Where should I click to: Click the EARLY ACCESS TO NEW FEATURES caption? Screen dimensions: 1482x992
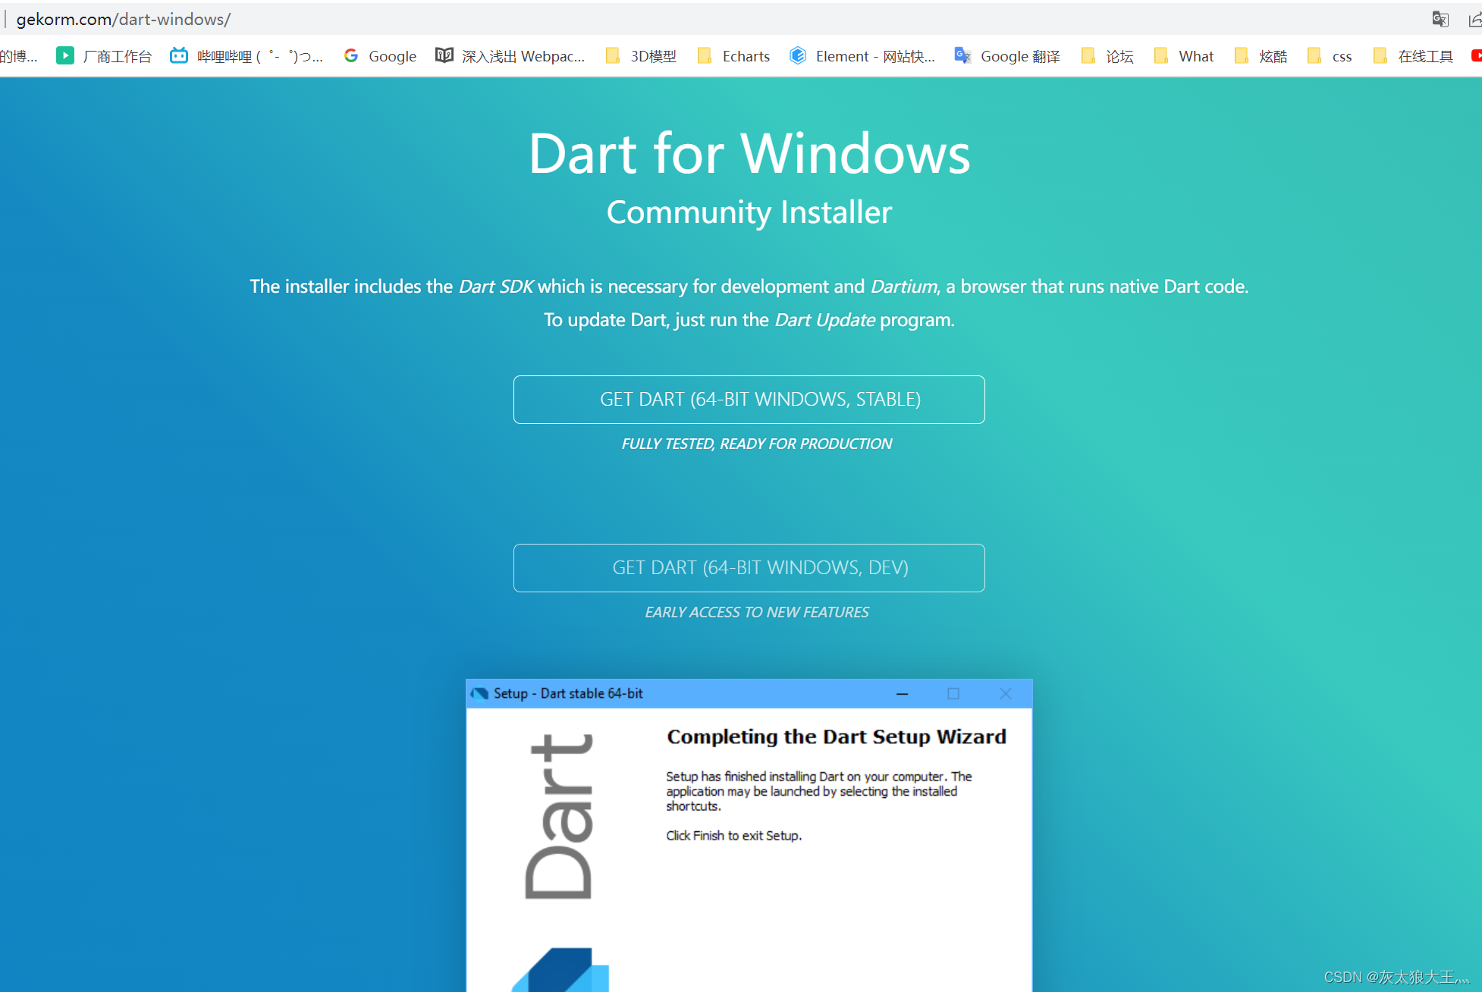click(x=757, y=612)
